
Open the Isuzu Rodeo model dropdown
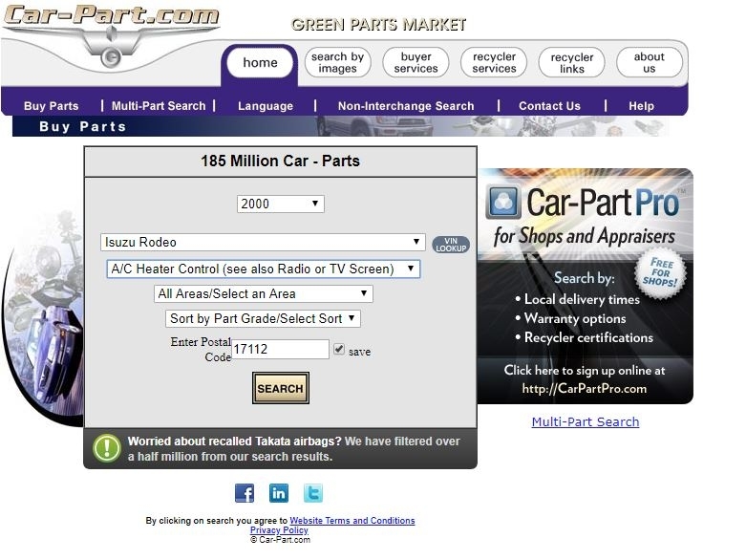coord(263,242)
